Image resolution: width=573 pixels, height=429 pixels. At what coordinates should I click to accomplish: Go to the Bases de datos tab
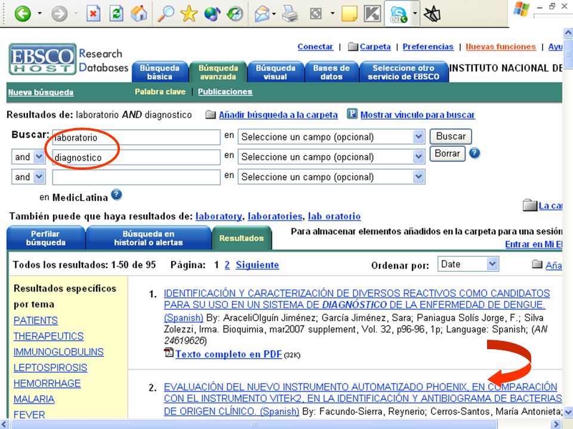tap(331, 72)
